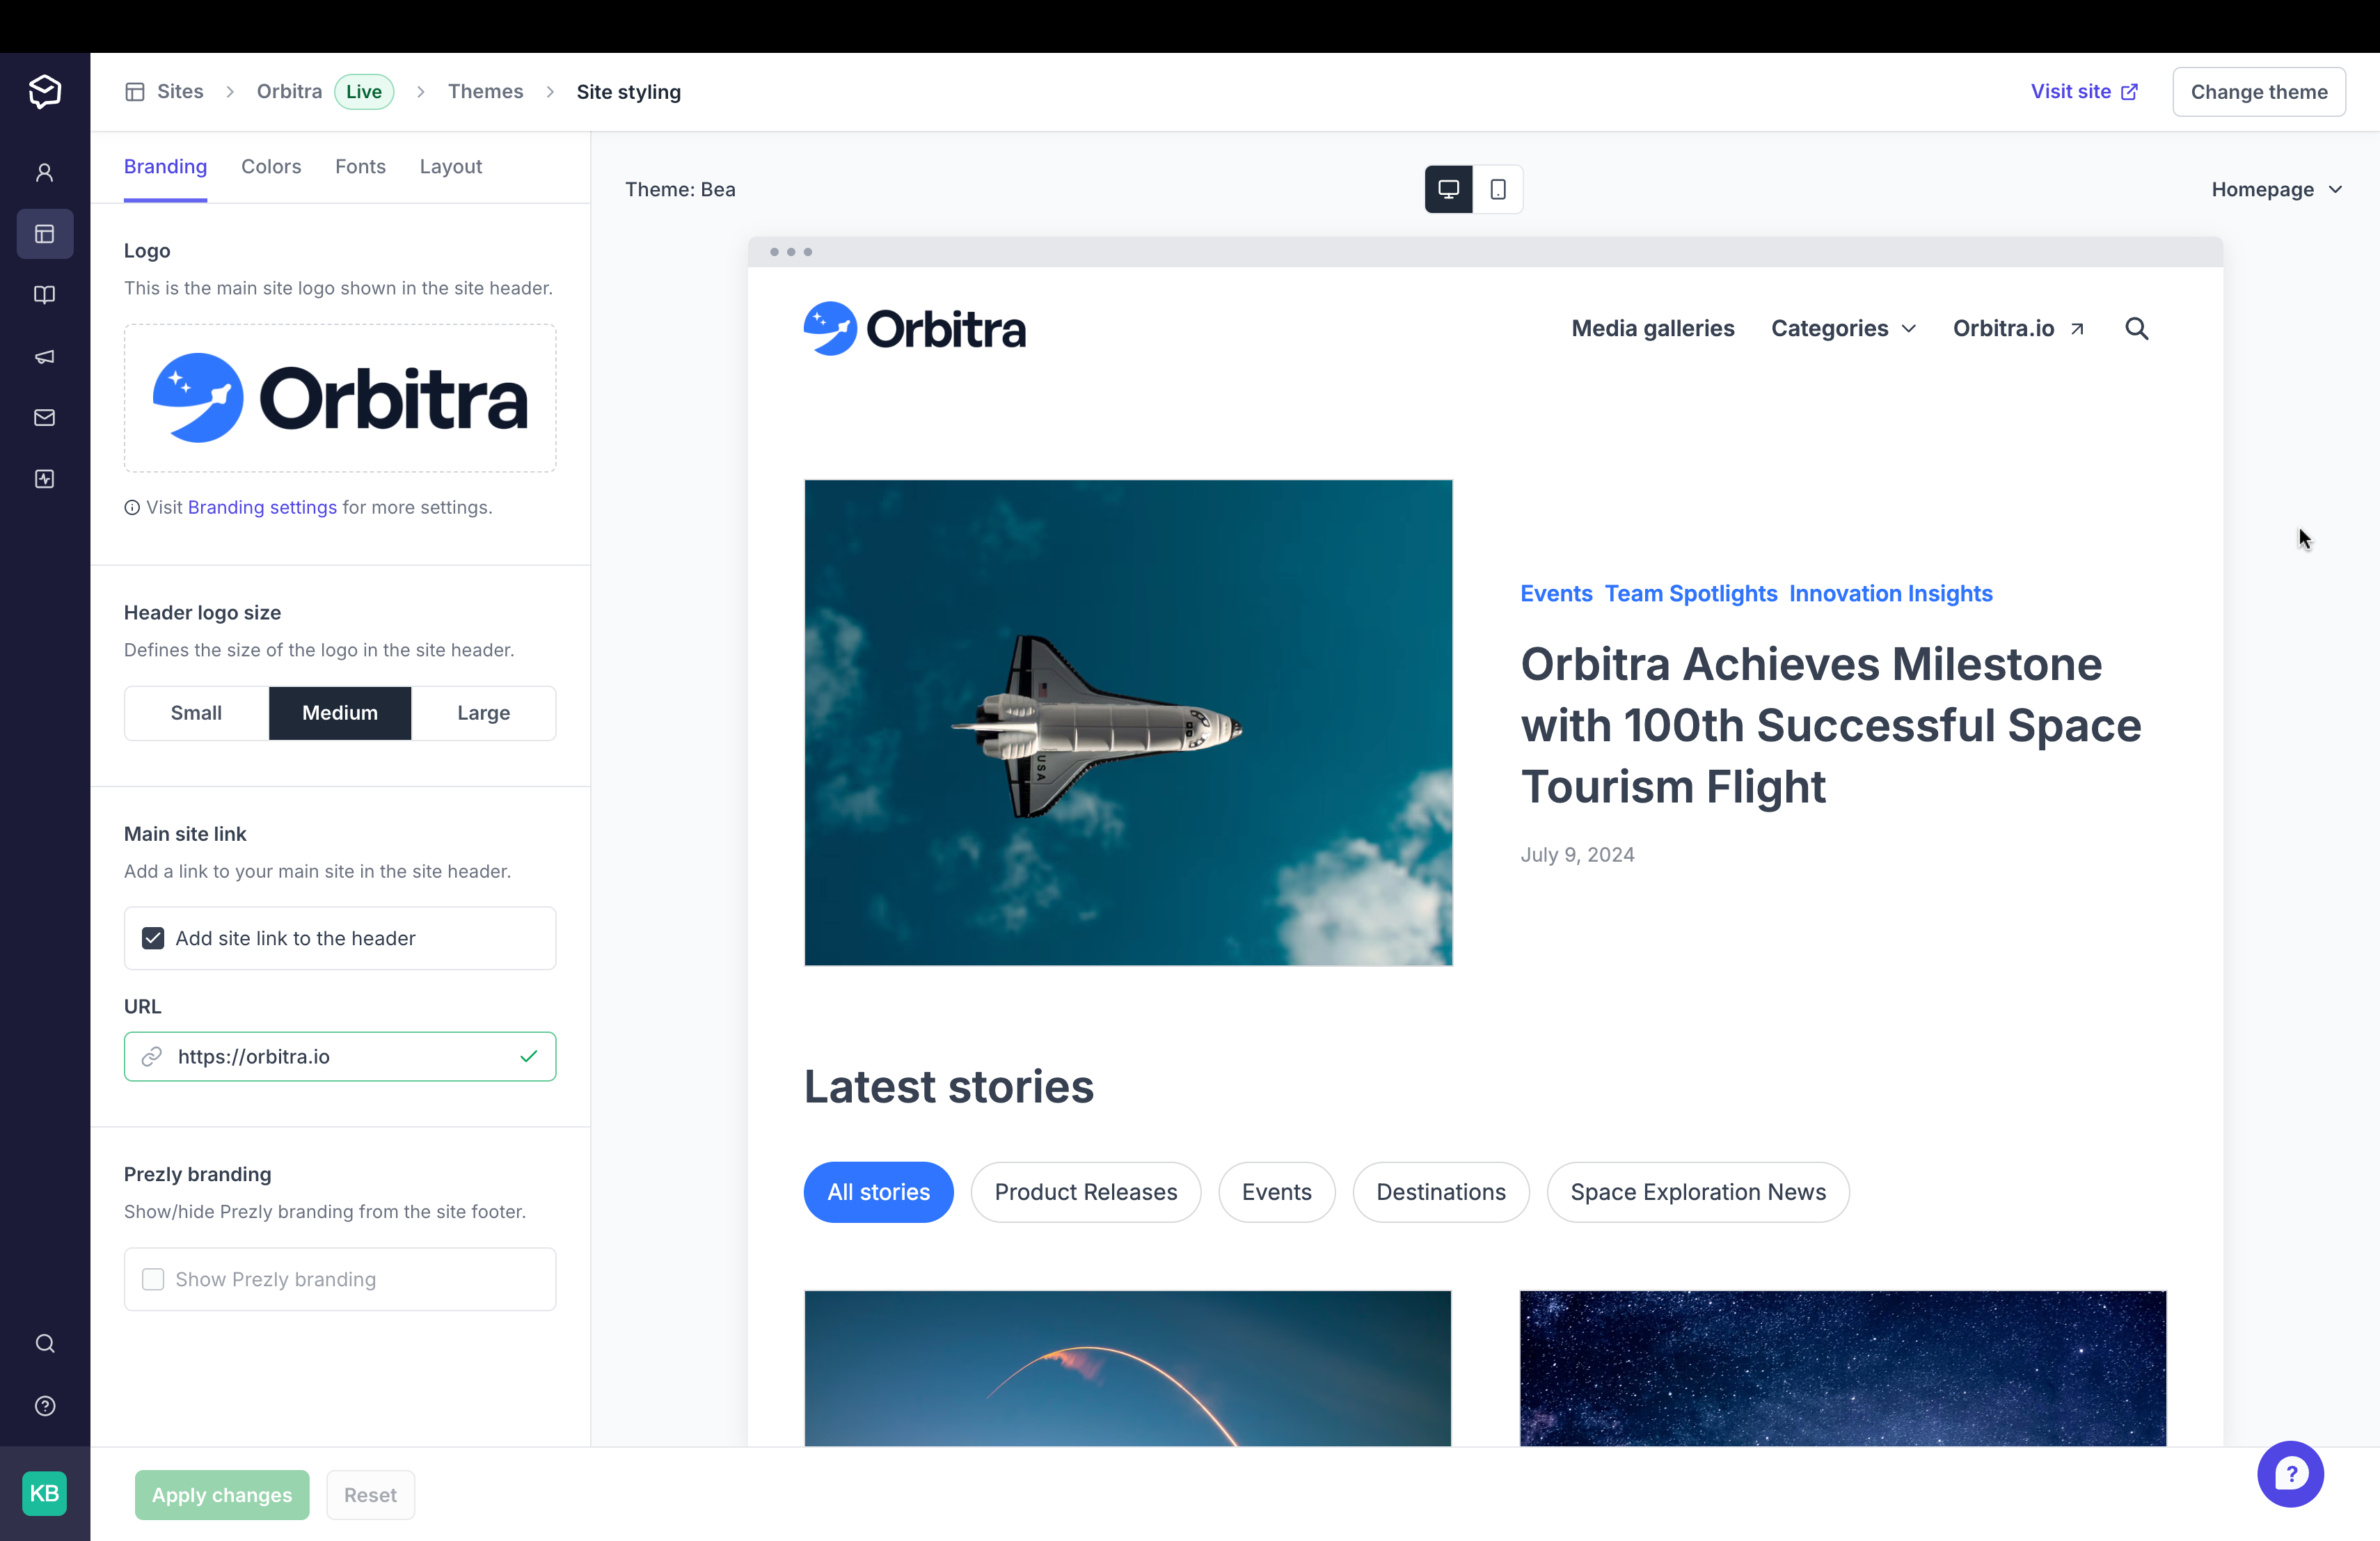Expand the Homepage dropdown selector
Viewport: 2380px width, 1541px height.
[2279, 189]
